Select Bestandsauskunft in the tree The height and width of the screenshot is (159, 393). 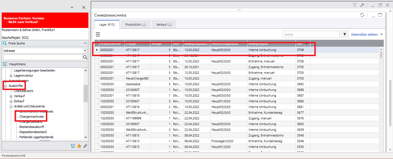[x=32, y=127]
